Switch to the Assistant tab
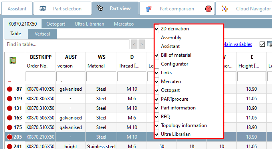 point(17,8)
